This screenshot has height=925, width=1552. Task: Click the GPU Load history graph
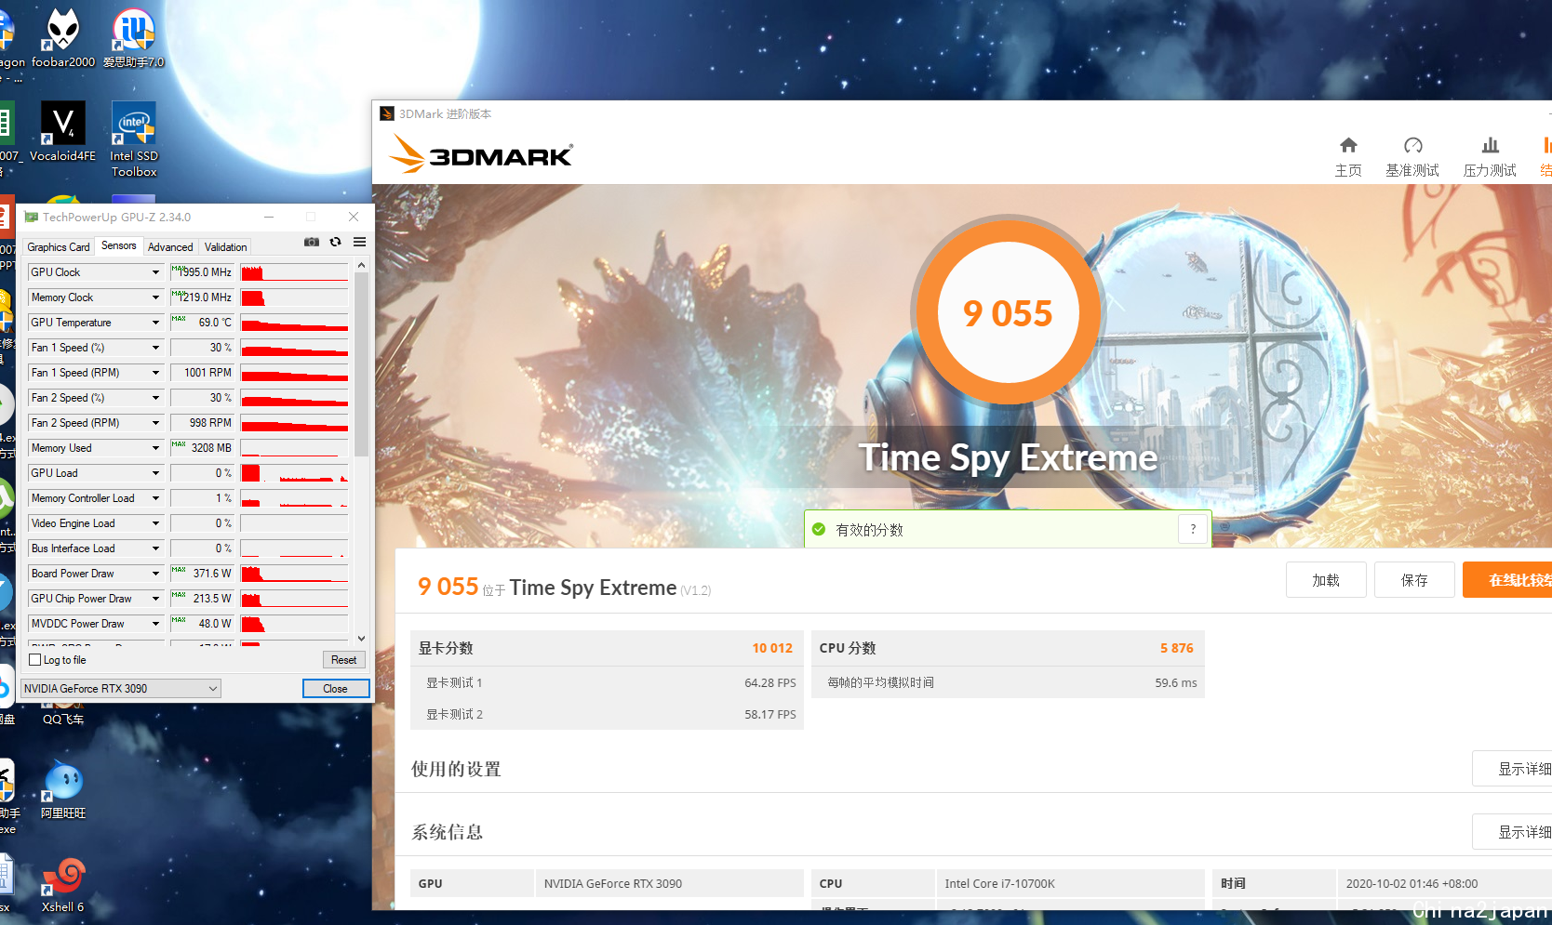tap(294, 473)
